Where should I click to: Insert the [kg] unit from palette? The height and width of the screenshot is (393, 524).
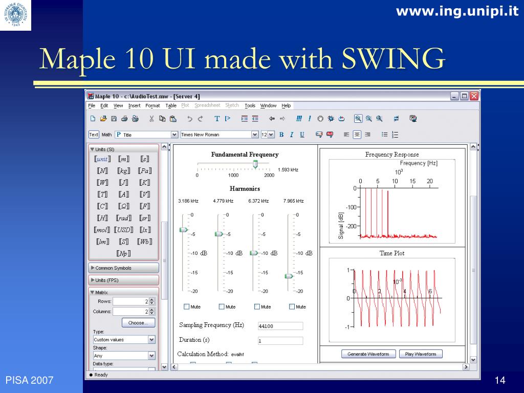[123, 171]
